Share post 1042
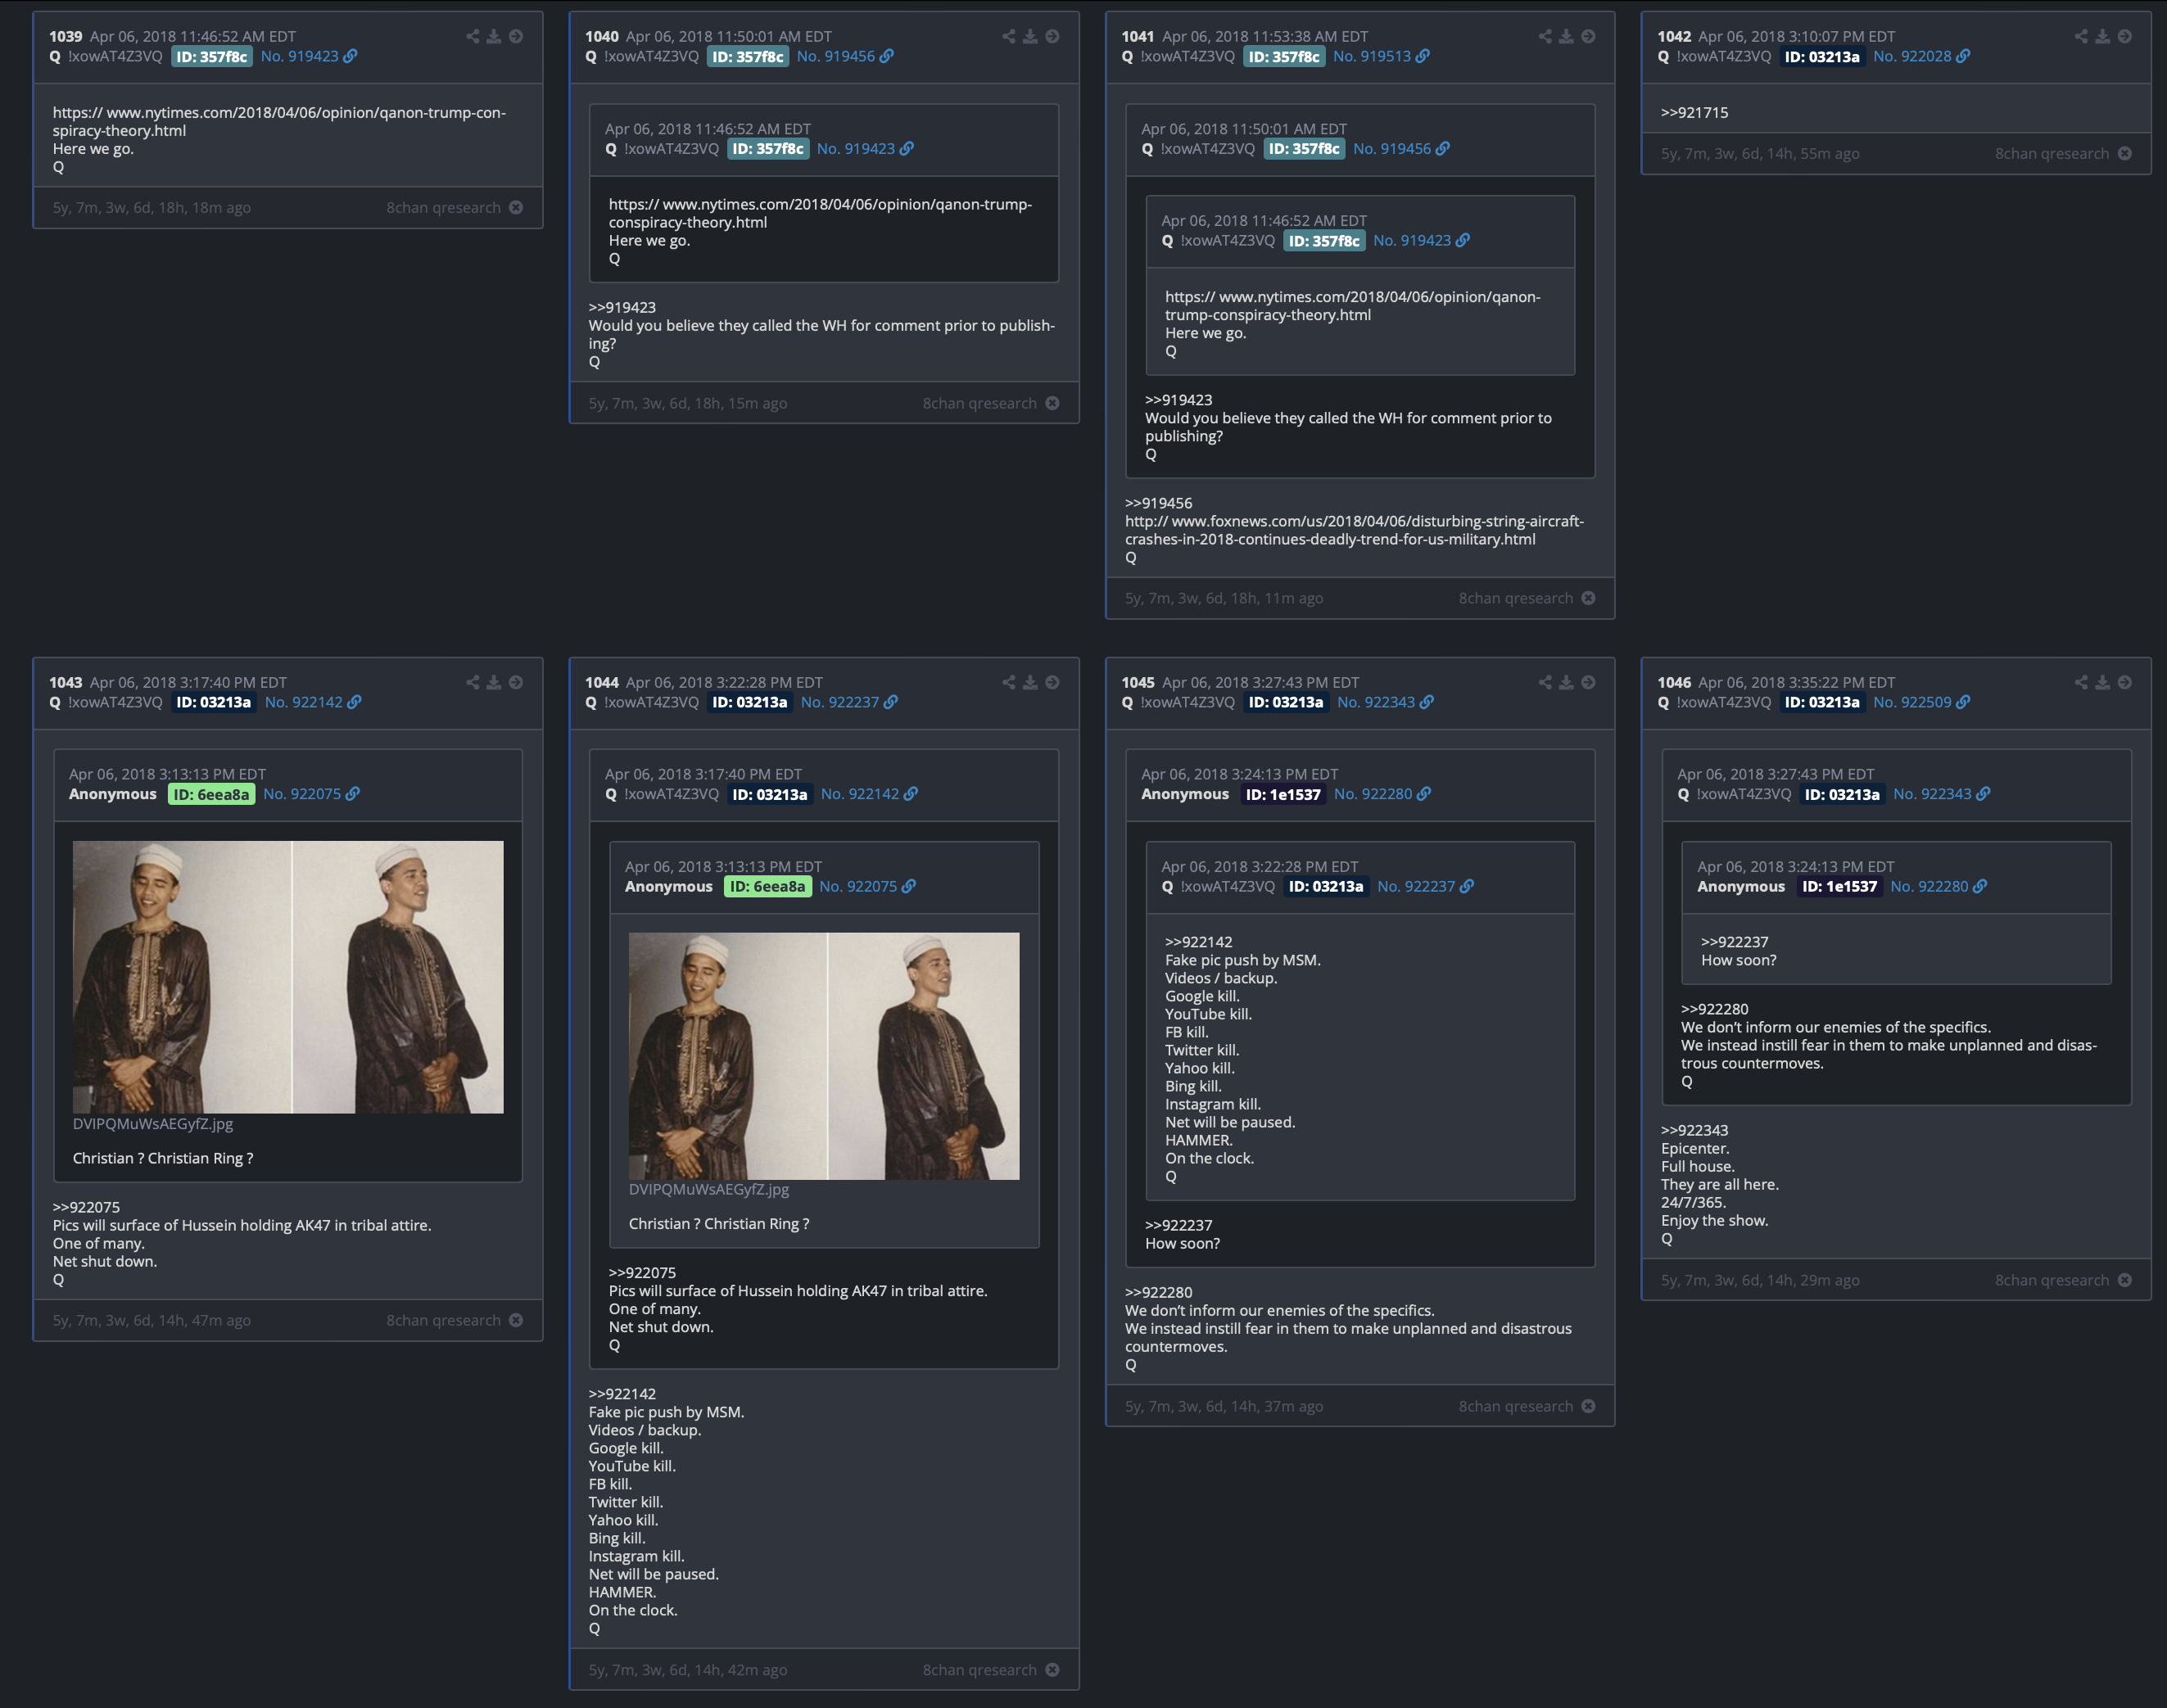Viewport: 2167px width, 1708px height. (x=2081, y=36)
